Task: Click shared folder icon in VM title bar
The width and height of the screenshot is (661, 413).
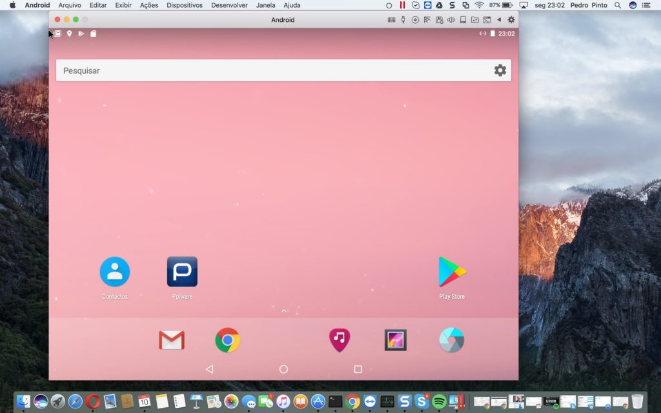Action: click(x=474, y=20)
